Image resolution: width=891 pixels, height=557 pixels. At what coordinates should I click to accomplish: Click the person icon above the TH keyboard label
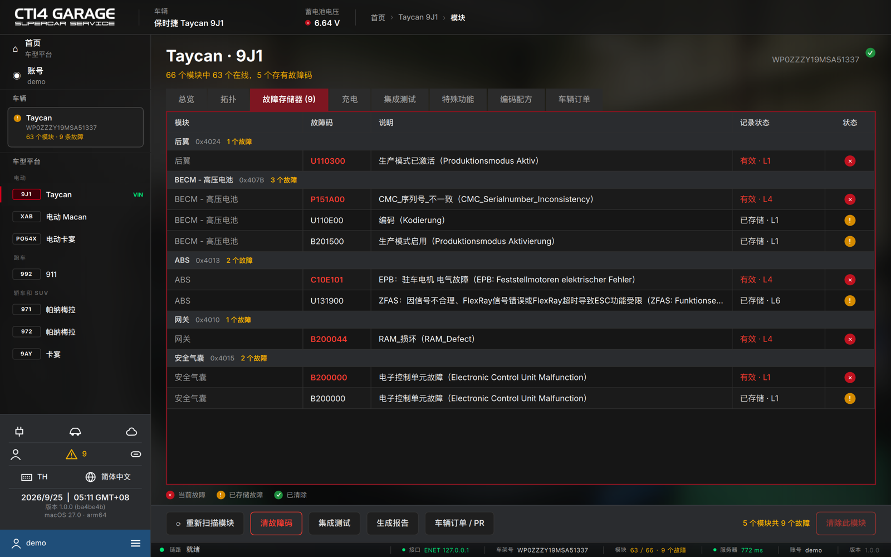click(x=16, y=455)
